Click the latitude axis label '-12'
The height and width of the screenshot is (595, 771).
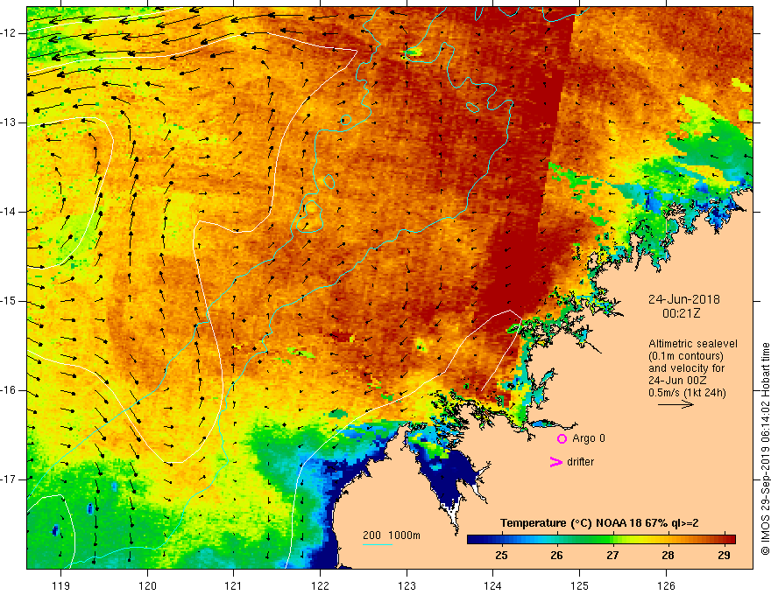[10, 33]
